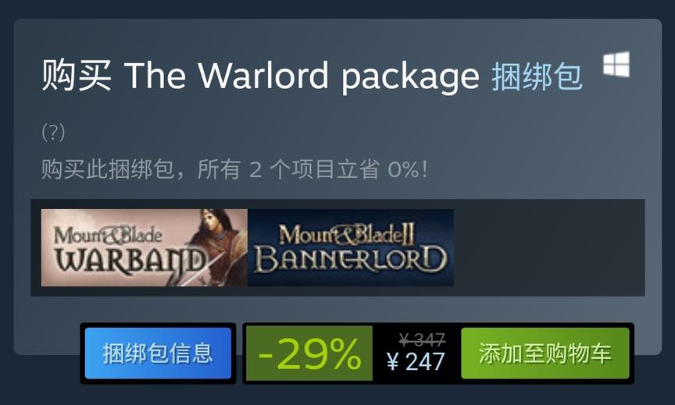Click the 购买此捆绑包 savings description line
This screenshot has height=405, width=675.
(235, 169)
